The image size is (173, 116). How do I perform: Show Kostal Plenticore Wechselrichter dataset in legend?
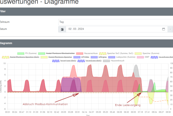coord(56,53)
